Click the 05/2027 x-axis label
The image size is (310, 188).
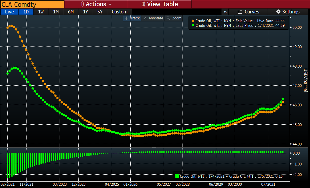[x=164, y=184]
